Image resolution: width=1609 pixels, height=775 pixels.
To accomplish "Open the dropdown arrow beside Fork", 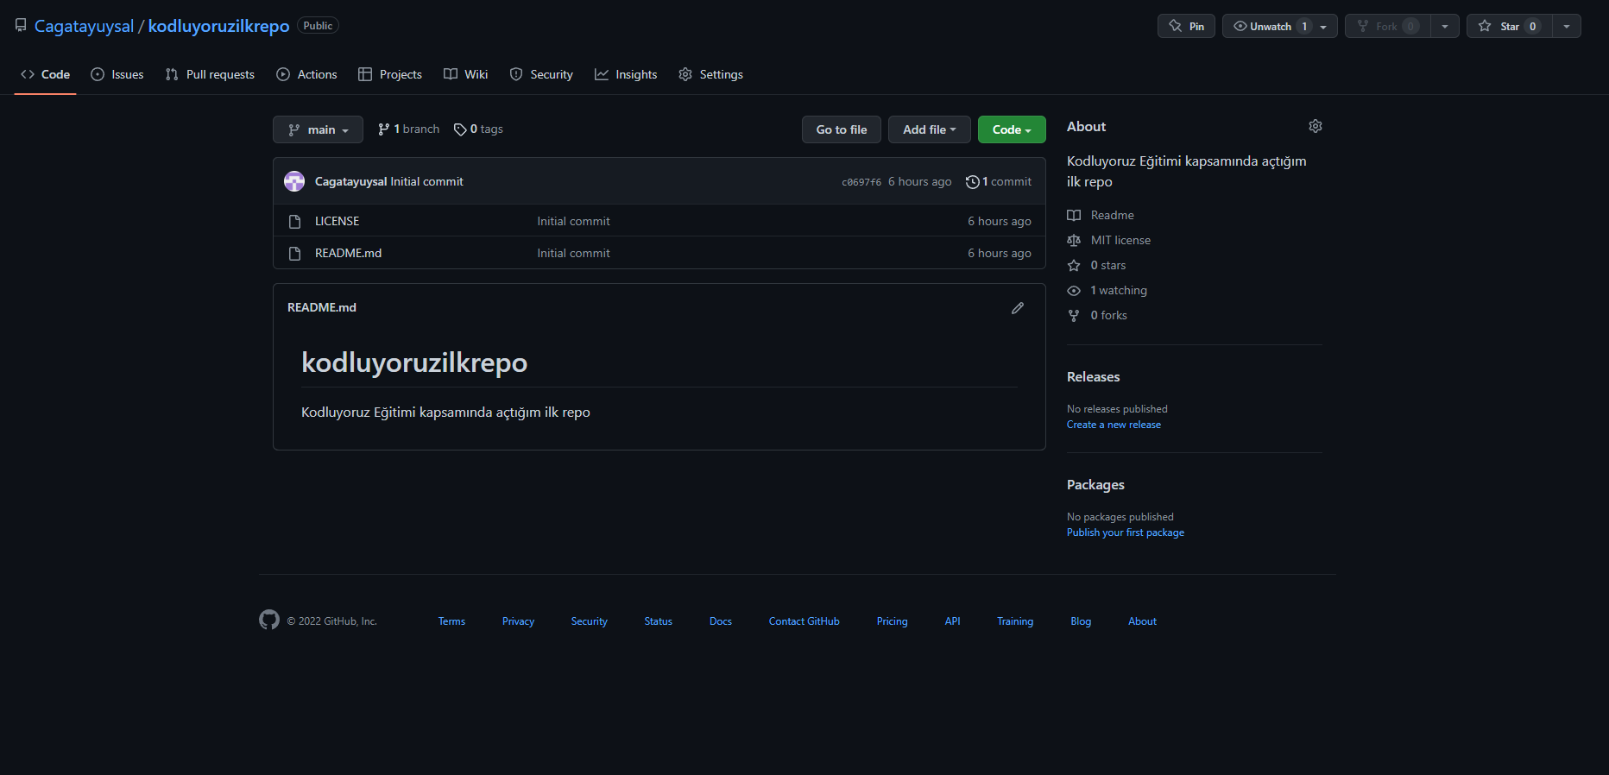I will pos(1445,26).
